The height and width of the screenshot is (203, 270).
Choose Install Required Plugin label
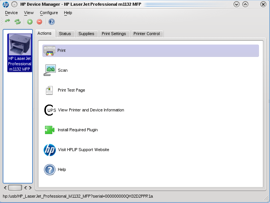[78, 130]
